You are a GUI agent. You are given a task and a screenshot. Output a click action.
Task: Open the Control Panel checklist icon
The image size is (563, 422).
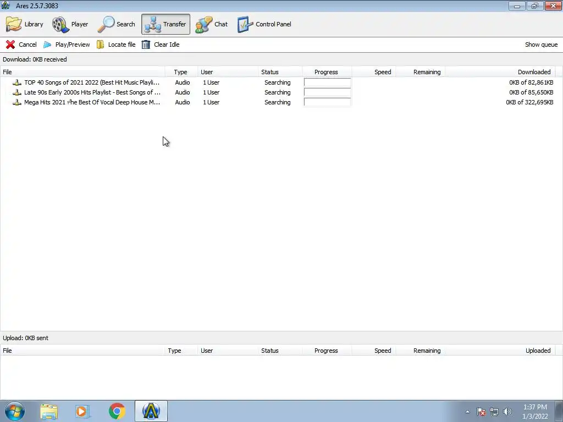point(245,24)
